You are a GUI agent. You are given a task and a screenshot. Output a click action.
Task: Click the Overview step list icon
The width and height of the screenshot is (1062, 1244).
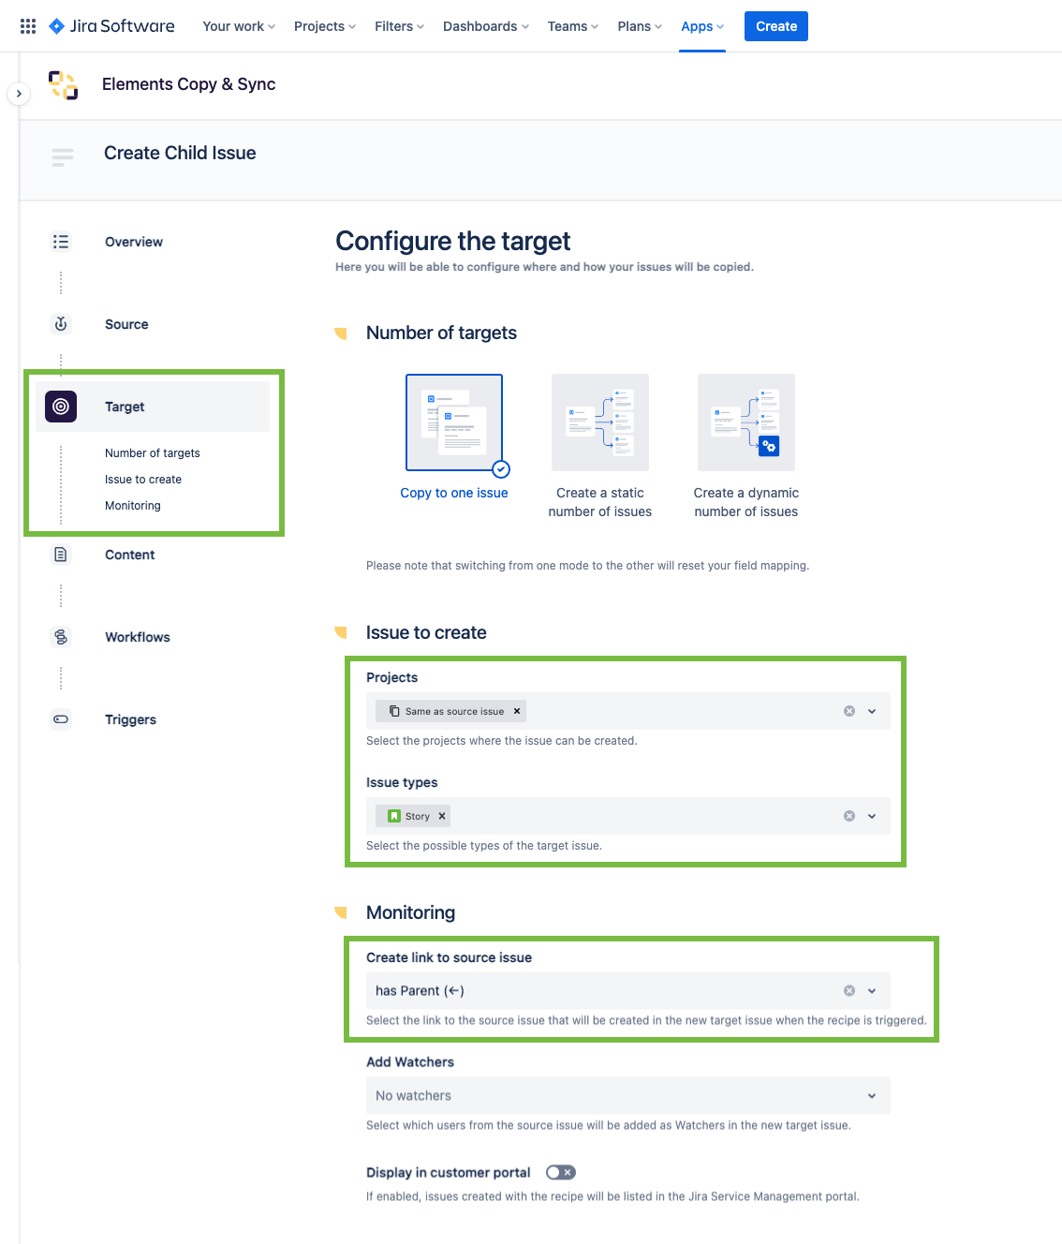tap(61, 242)
